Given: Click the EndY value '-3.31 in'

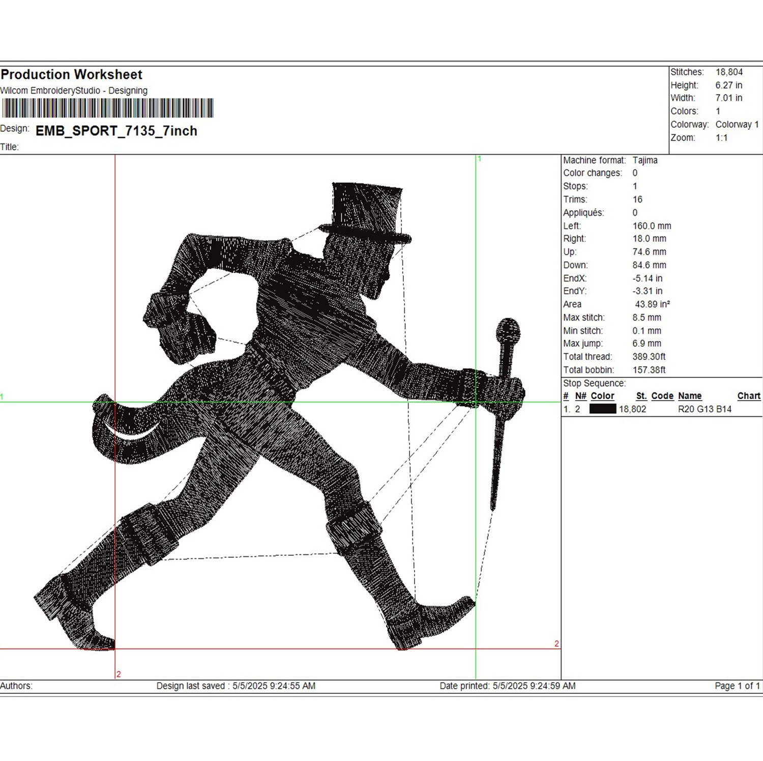Looking at the screenshot, I should click(x=648, y=291).
